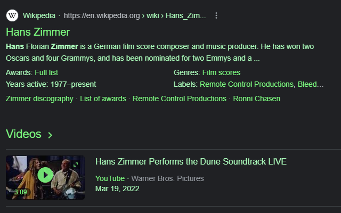
Task: Open the three-dot result options menu
Action: click(216, 15)
